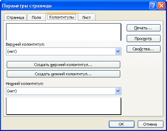Click Создать нижний колонтитул... button
Viewport: 167px width, 131px height.
[x=64, y=74]
